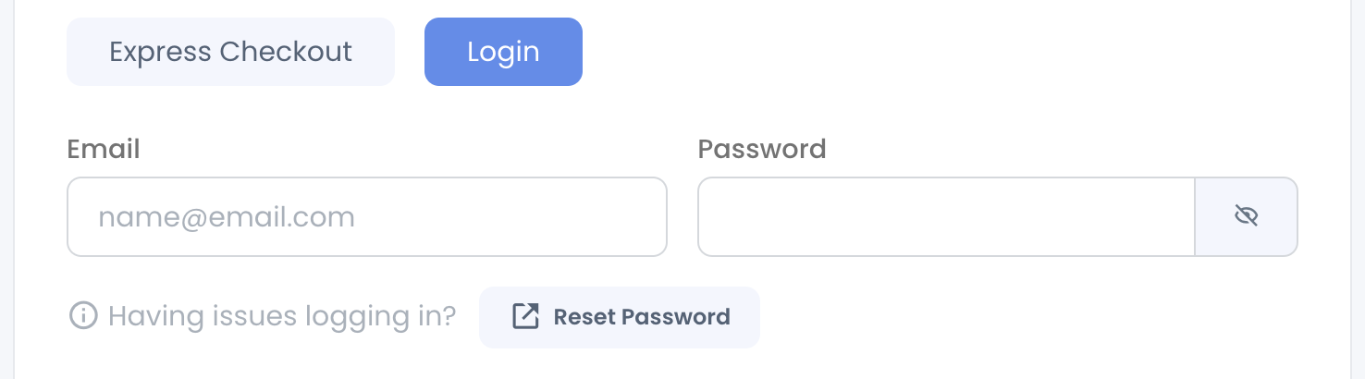
Task: Focus the Email input field
Action: click(x=367, y=216)
